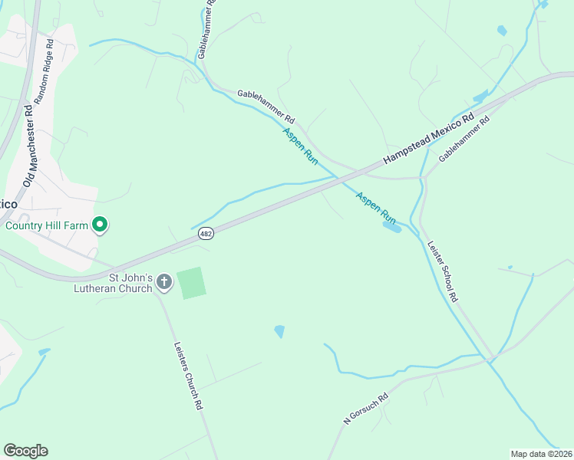Click the Country Hill Farm green pin

click(x=100, y=225)
